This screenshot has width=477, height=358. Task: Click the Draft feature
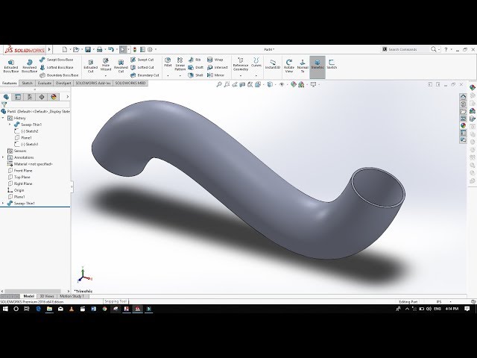click(x=195, y=67)
